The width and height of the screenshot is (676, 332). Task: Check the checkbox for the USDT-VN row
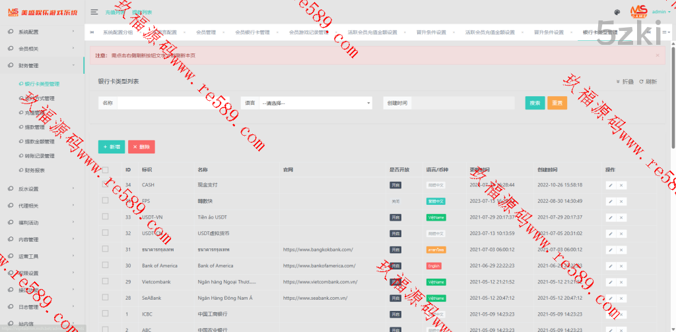coord(105,217)
